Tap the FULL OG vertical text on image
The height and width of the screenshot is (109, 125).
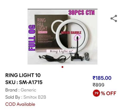point(32,38)
